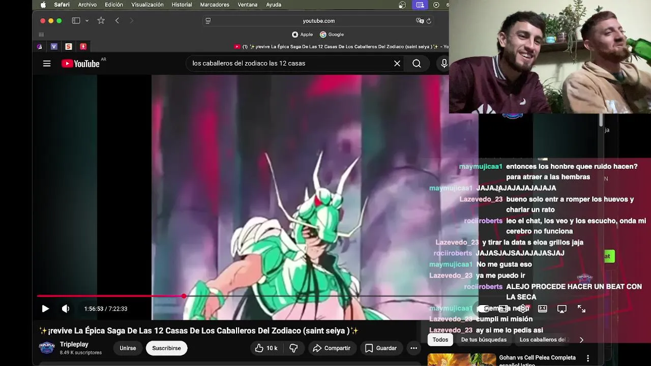Screen dimensions: 651x366
Task: Clear the YouTube search query
Action: click(x=397, y=64)
